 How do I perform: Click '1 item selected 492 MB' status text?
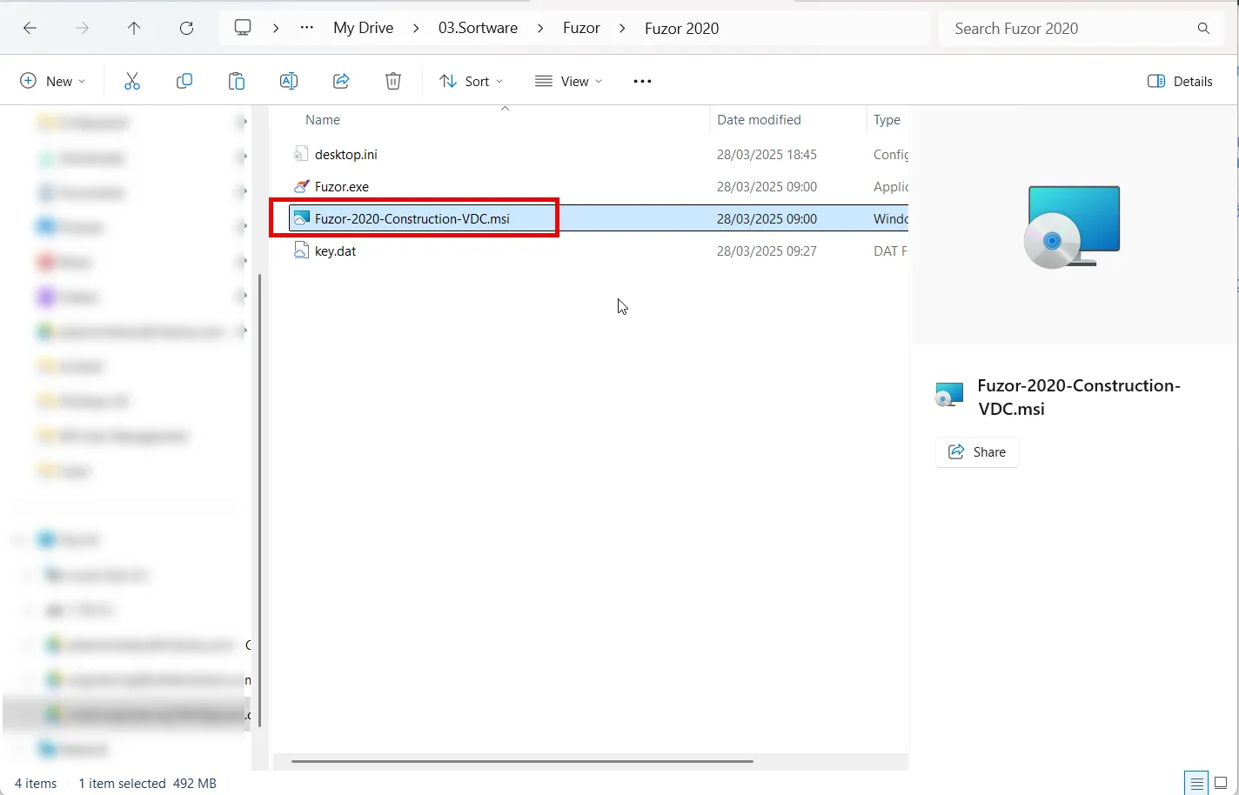pyautogui.click(x=147, y=783)
